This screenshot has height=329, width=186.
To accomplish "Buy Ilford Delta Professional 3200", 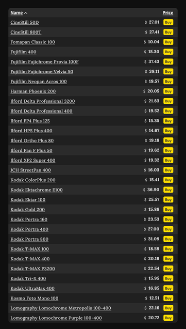I will (168, 101).
